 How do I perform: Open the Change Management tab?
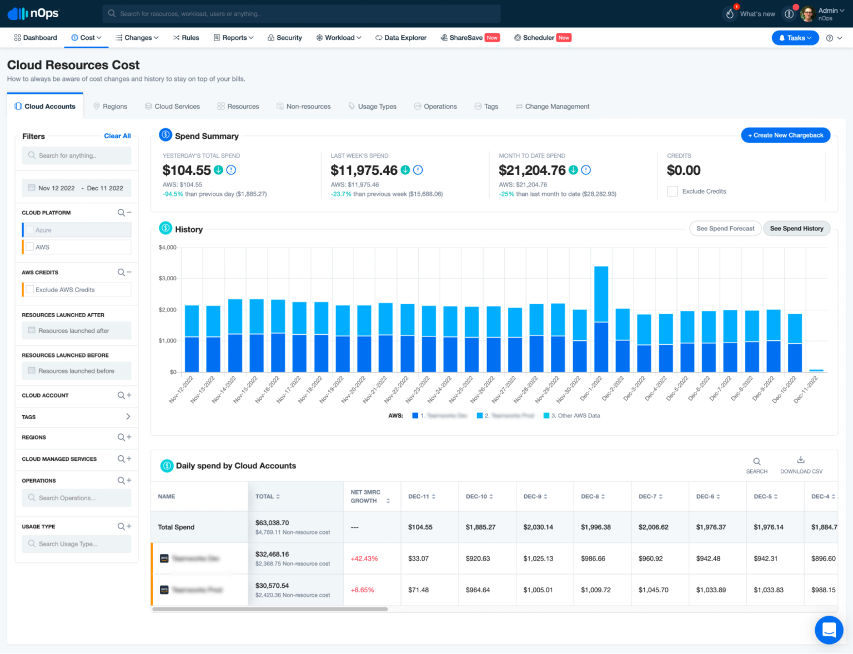click(x=552, y=106)
